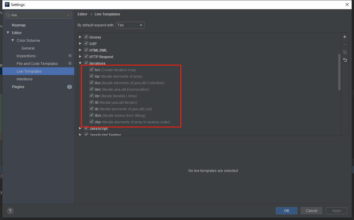
Task: Select the 'iten' java.util.Enumeration template row
Action: (122, 90)
